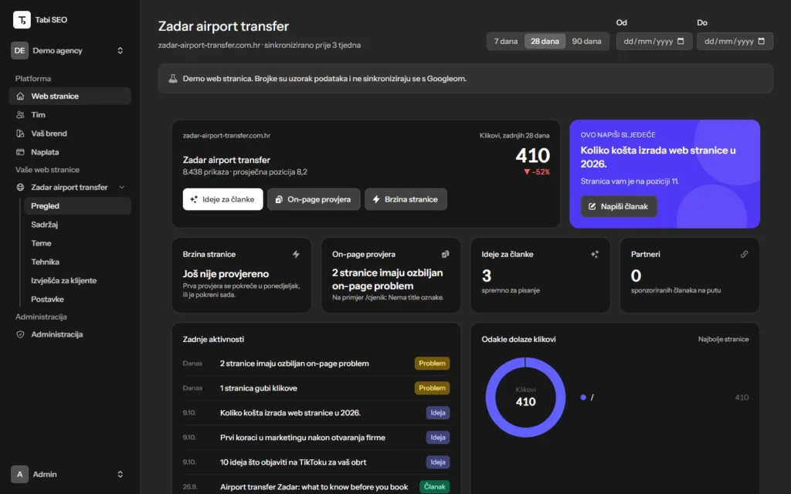Click the shield icon beside Administracija
The width and height of the screenshot is (791, 494).
[20, 334]
